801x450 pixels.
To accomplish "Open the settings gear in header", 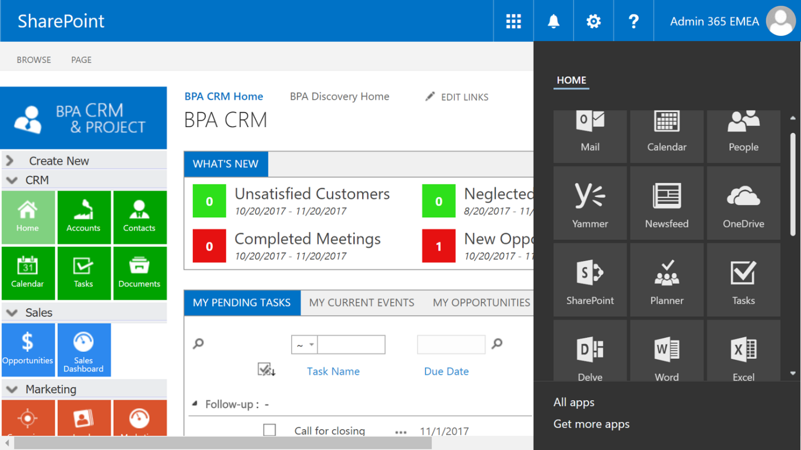I will [593, 21].
